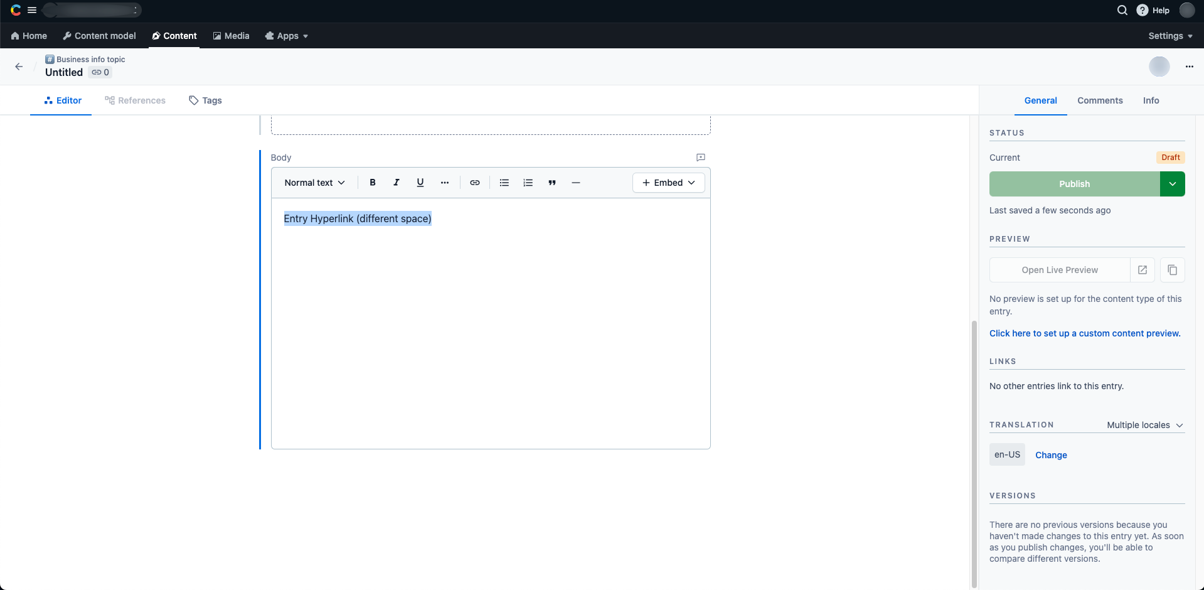The width and height of the screenshot is (1204, 590).
Task: Copy the preview URL icon
Action: pyautogui.click(x=1173, y=270)
